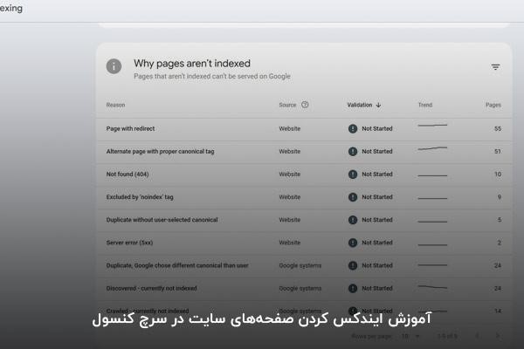
Task: Click the Trend column header
Action: [425, 105]
